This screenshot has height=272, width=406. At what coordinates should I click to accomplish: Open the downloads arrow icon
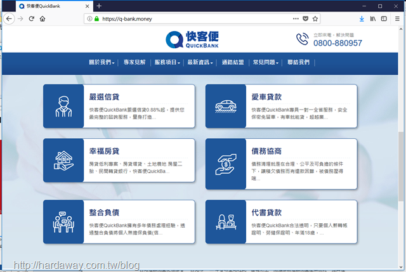[x=362, y=18]
